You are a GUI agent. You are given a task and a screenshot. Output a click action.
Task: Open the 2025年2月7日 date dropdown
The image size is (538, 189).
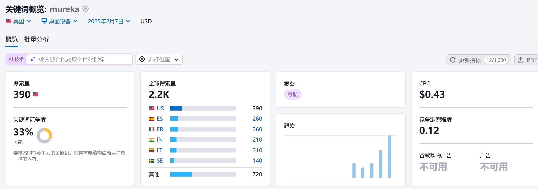[109, 21]
